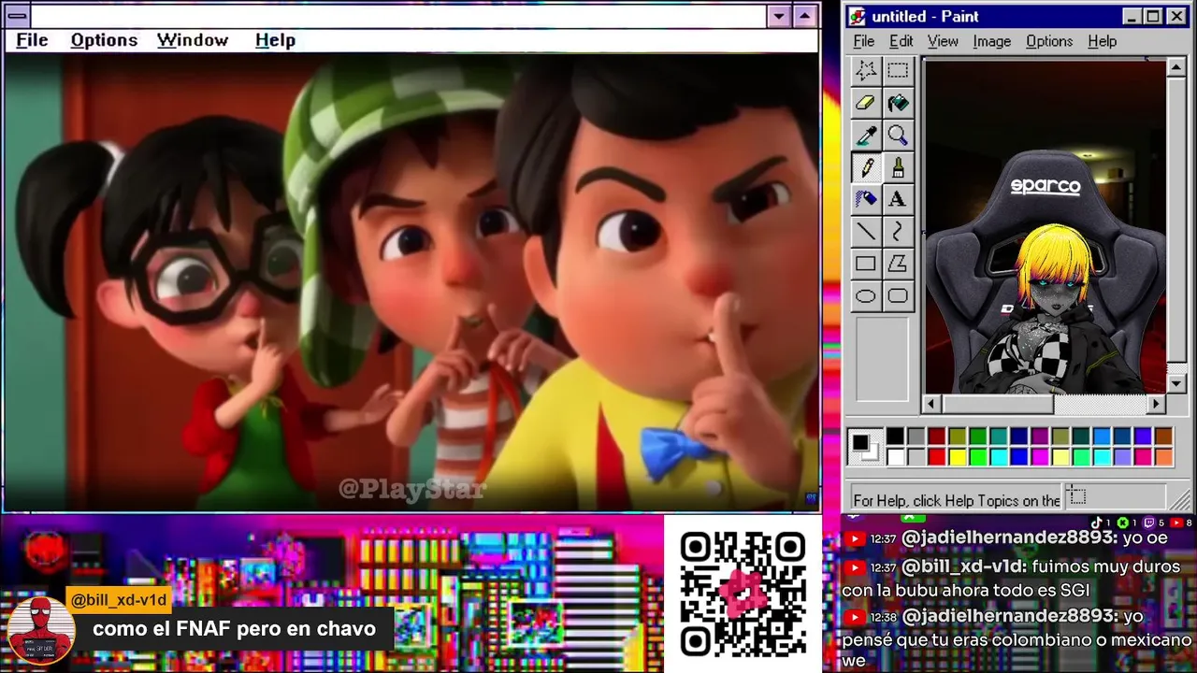Click username @jadielhernandez8893 on 'yo oe' message
Viewport: 1197px width, 673px height.
click(x=1009, y=538)
